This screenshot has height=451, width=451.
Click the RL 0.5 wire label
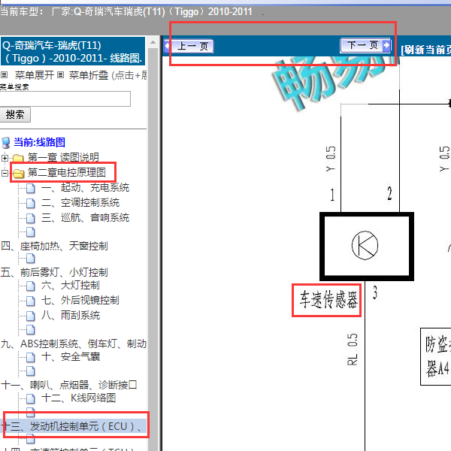(353, 350)
